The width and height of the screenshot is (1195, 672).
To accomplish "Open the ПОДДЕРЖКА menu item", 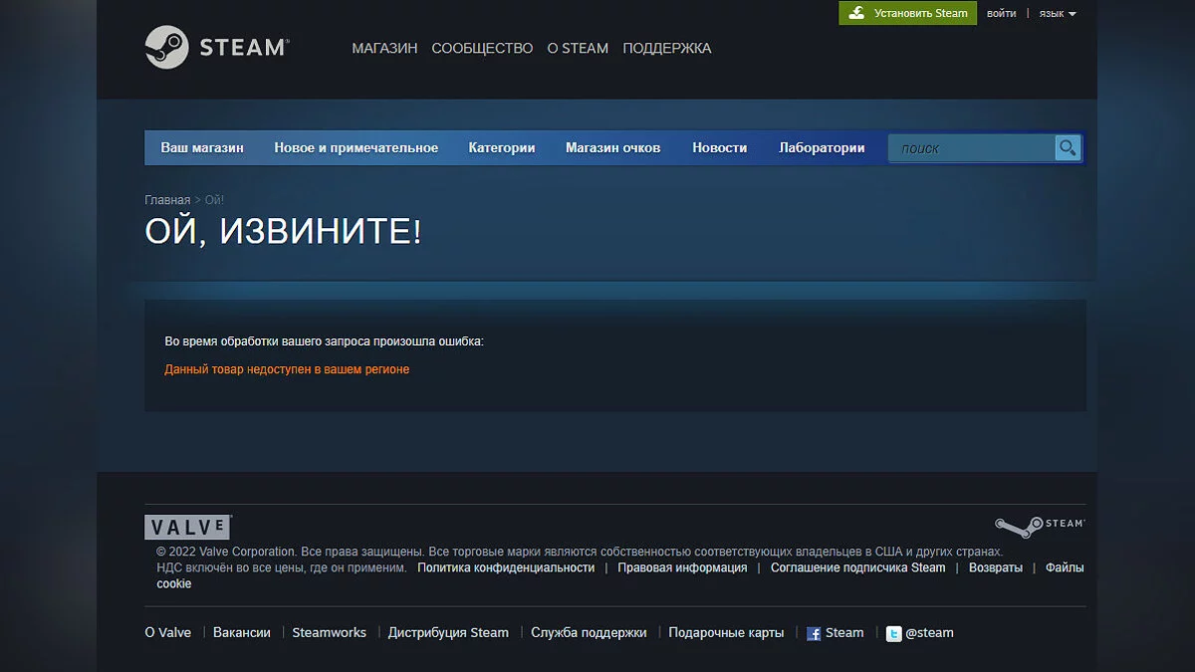I will [667, 48].
